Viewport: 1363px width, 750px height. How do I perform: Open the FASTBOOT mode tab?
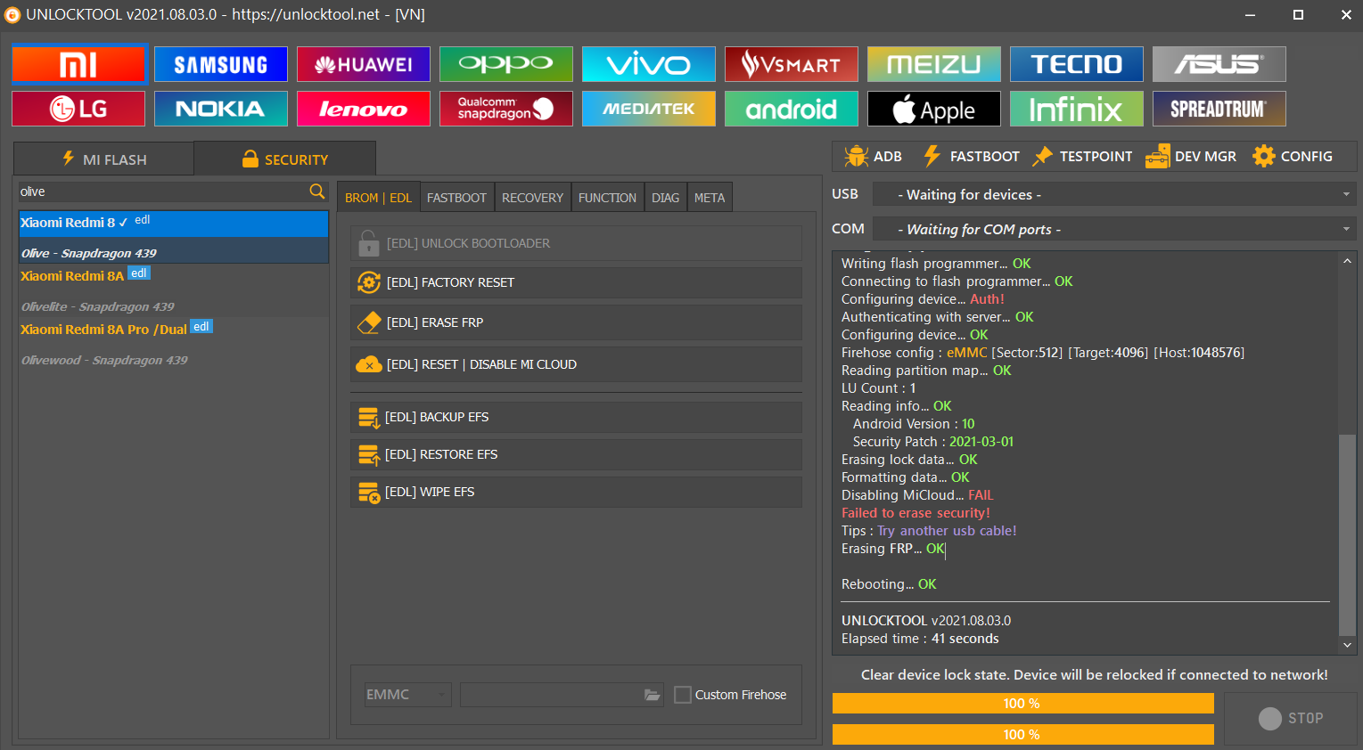[456, 198]
